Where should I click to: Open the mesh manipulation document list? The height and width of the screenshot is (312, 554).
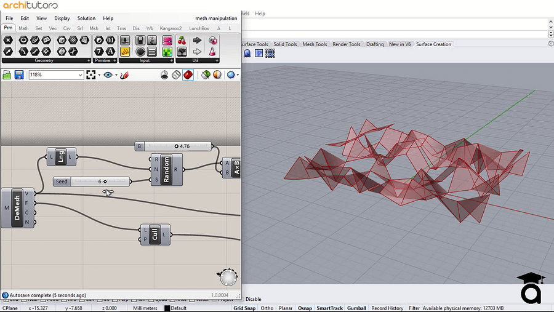(216, 18)
